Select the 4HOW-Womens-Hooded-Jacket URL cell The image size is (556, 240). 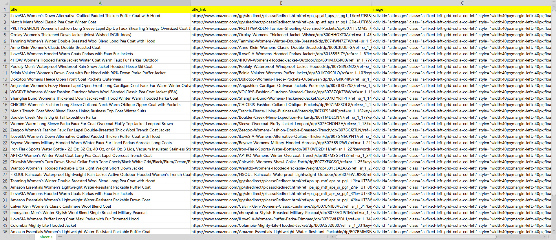coord(281,60)
